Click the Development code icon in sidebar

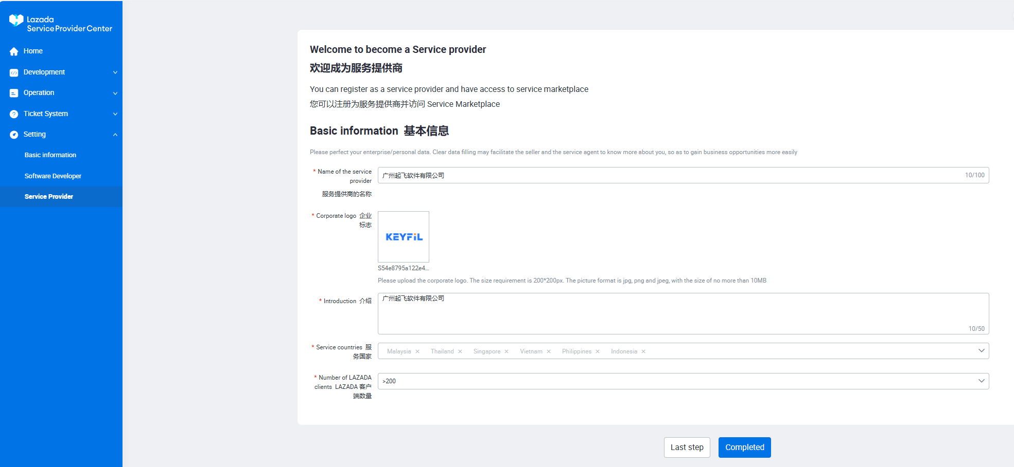pyautogui.click(x=14, y=72)
